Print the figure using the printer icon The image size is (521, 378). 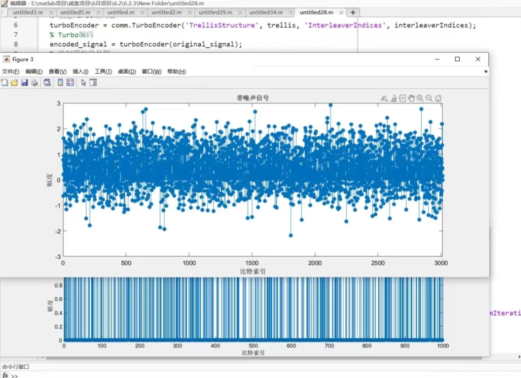(x=34, y=82)
